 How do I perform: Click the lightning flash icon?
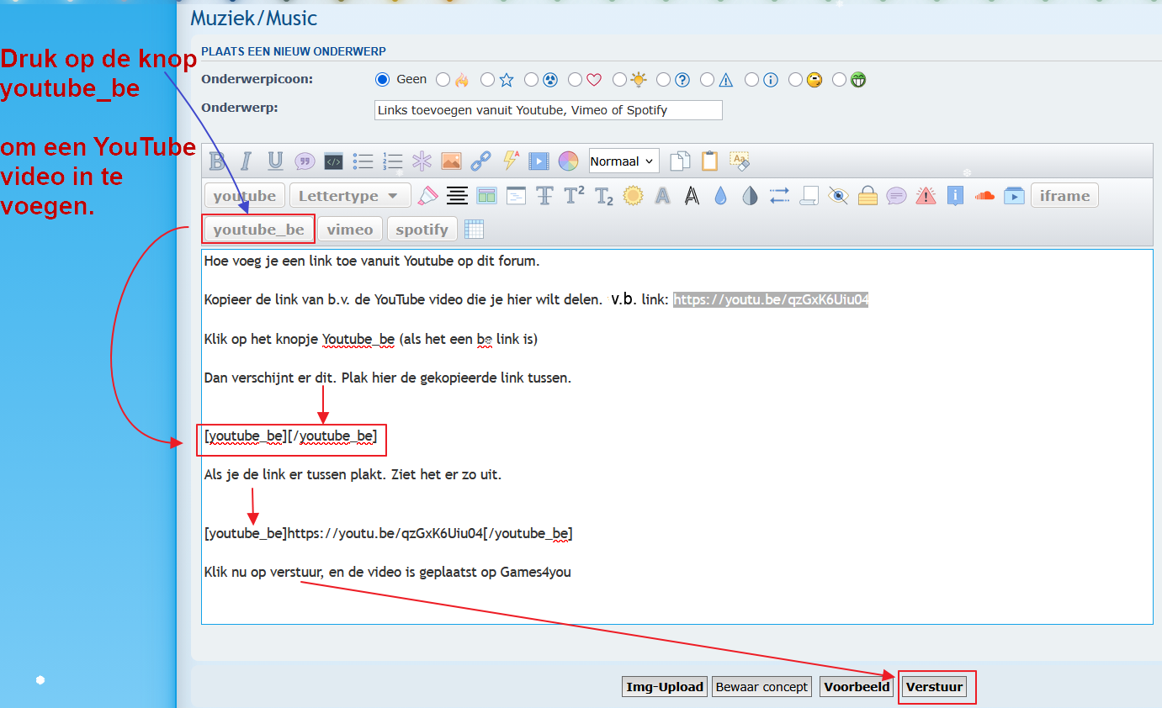click(510, 161)
